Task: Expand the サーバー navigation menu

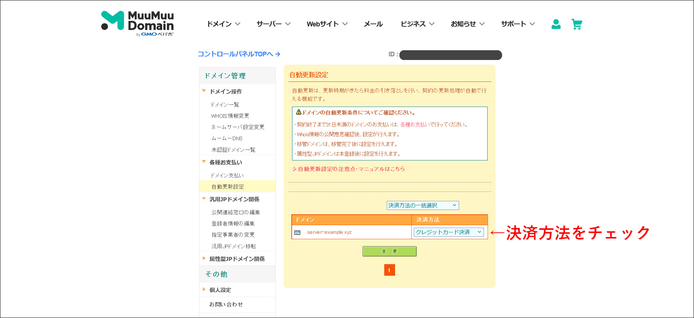Action: pos(273,24)
